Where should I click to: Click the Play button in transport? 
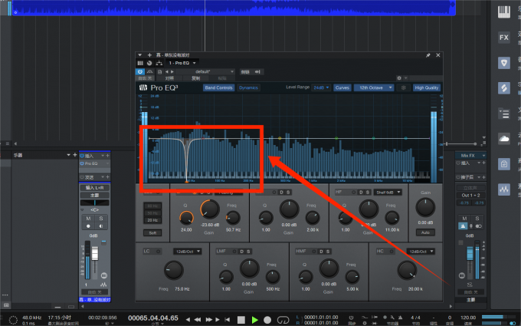[255, 320]
